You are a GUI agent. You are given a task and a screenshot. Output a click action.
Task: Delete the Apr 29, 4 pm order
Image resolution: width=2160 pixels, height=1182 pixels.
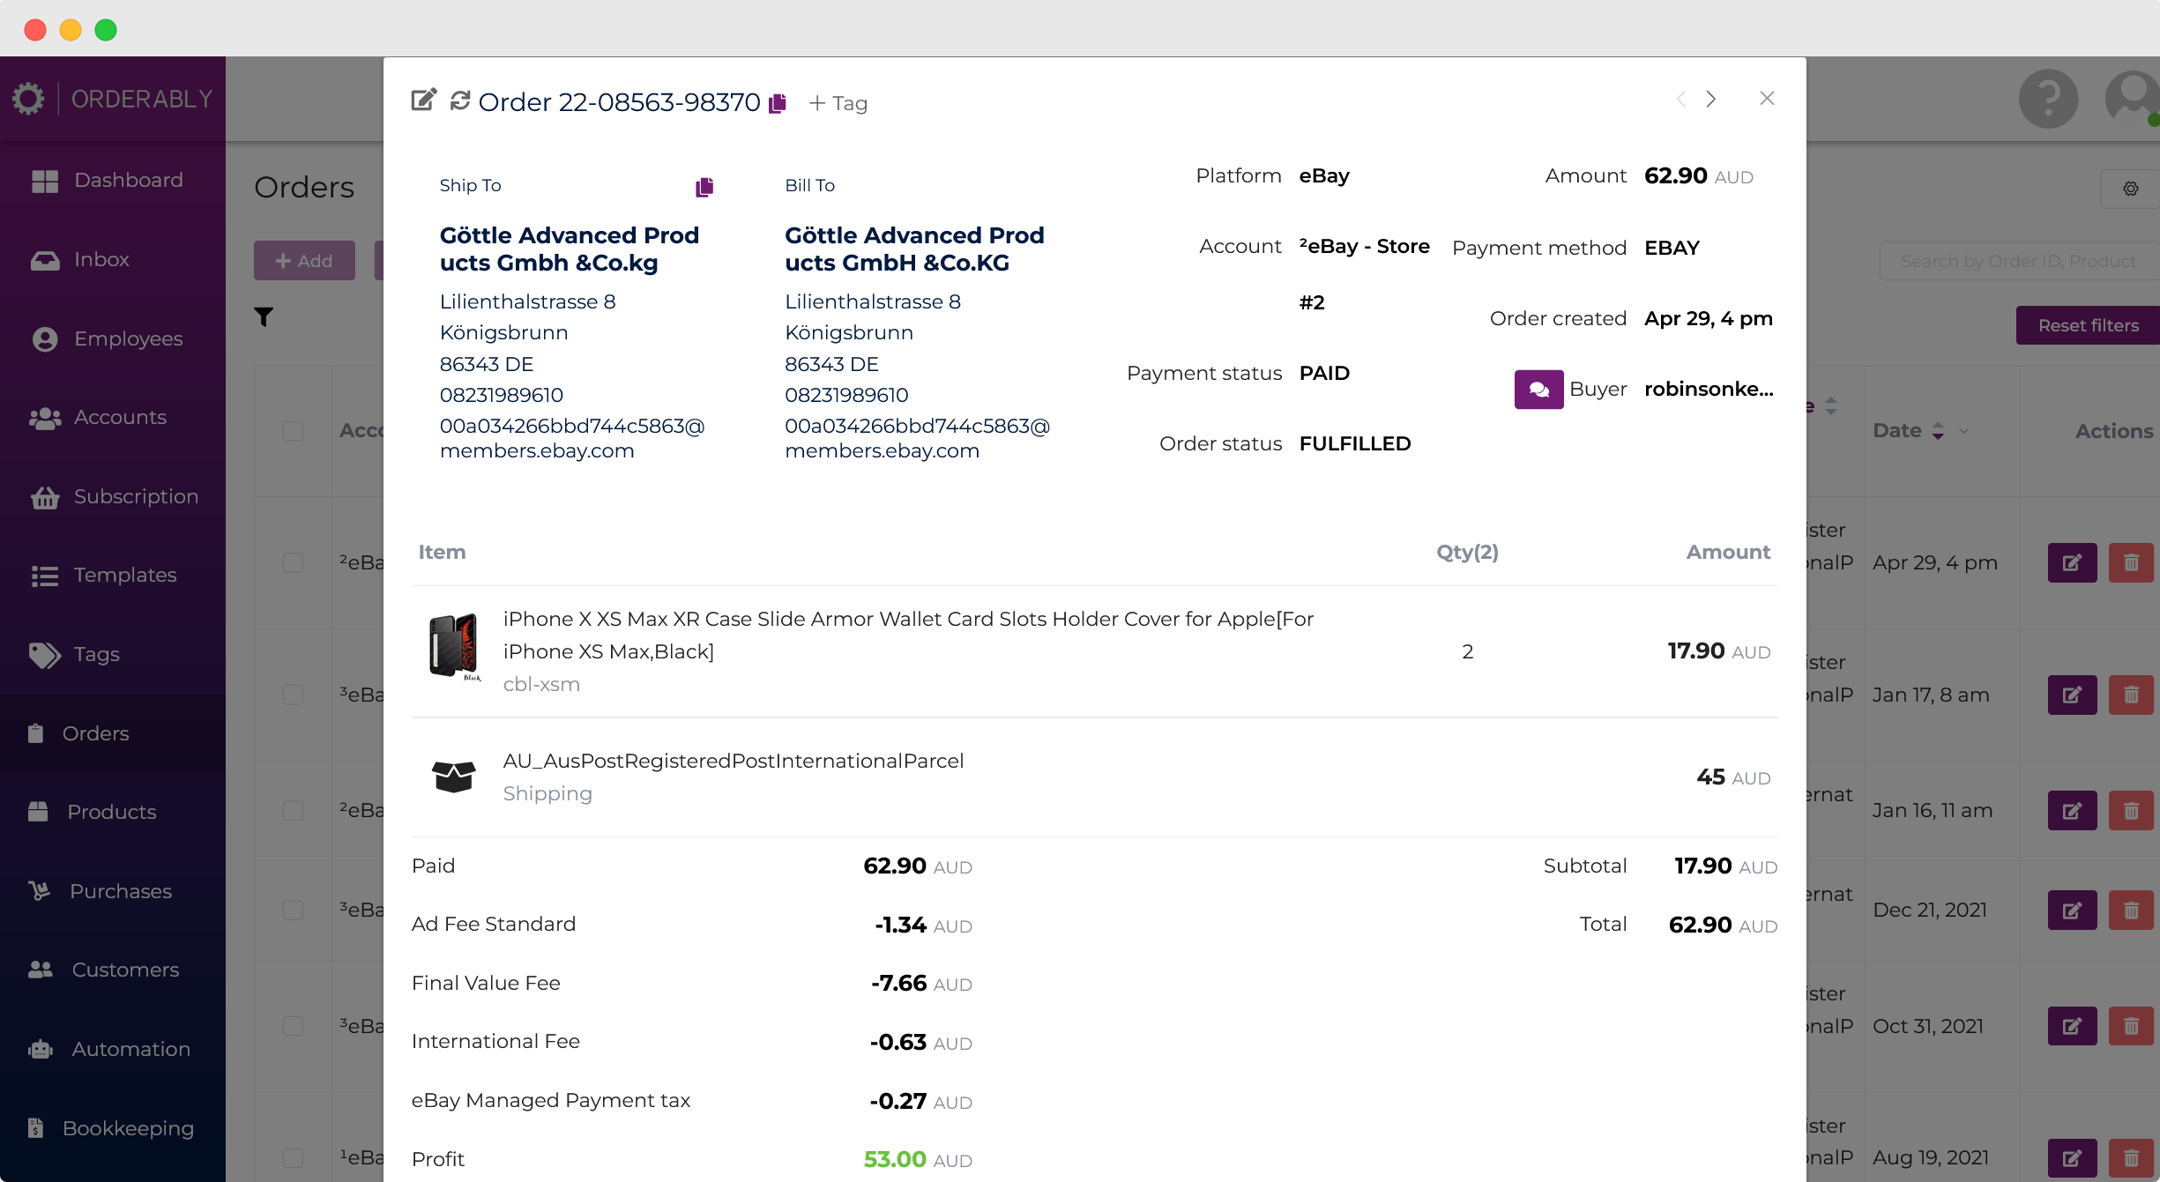tap(2131, 562)
